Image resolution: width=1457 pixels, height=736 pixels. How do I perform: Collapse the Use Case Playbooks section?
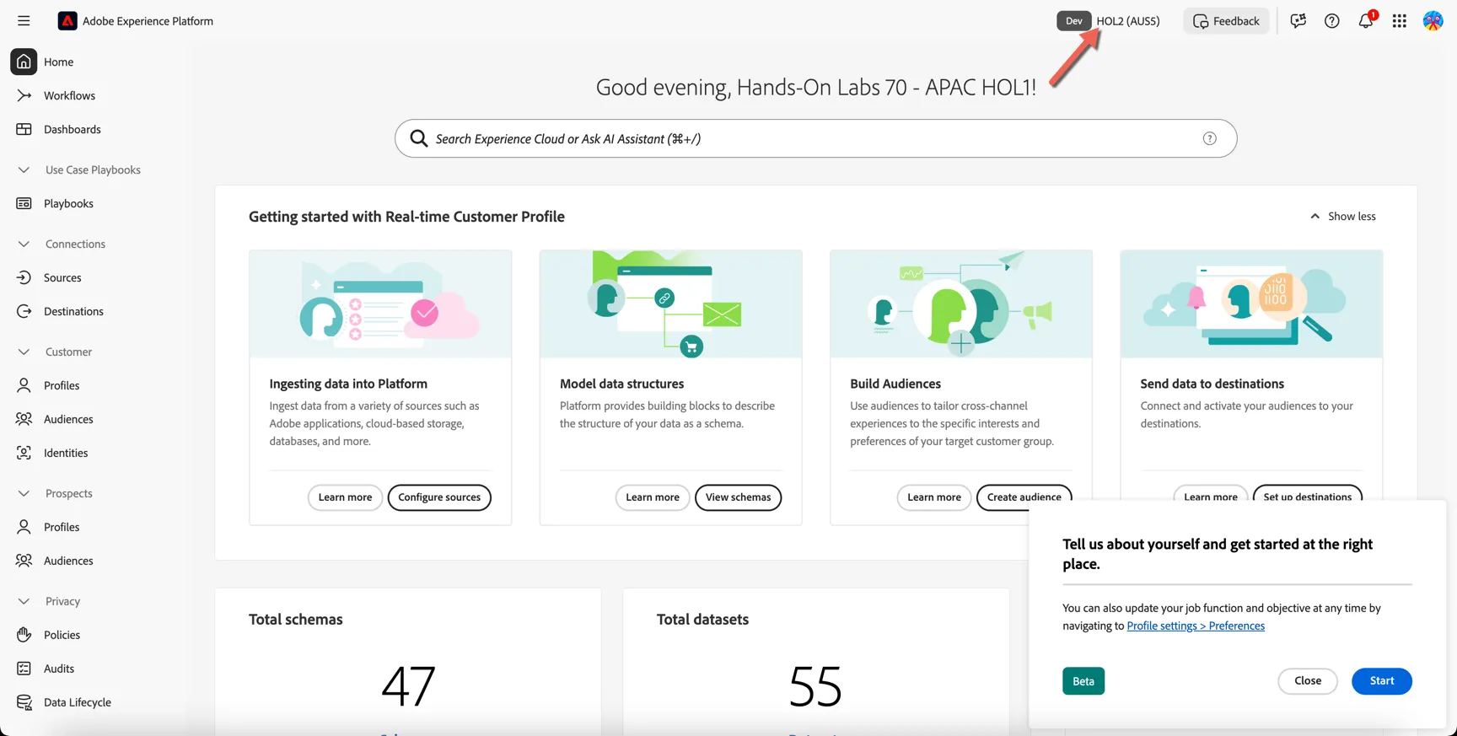tap(24, 169)
